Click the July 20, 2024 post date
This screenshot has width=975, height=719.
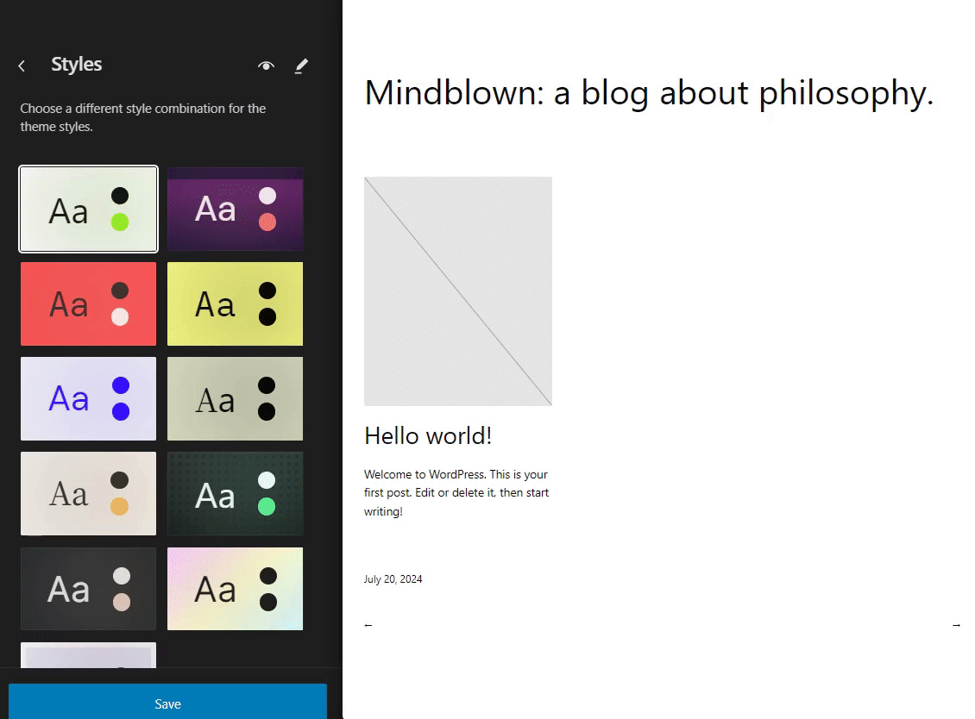click(x=393, y=579)
